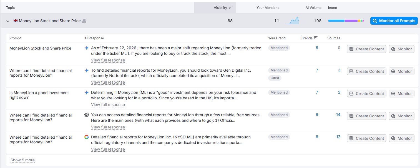Monitor the ChatGPT response row

click(x=401, y=116)
